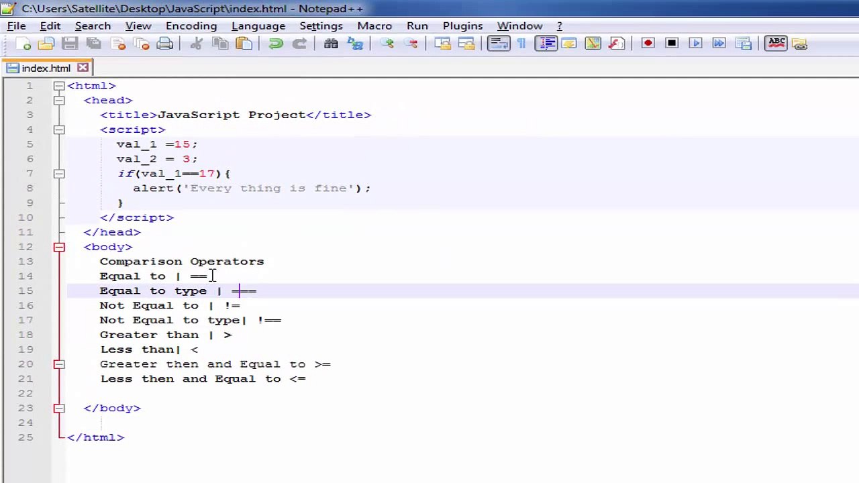The image size is (859, 483).
Task: Click the 'JavaScript Project' title text
Action: (x=232, y=115)
